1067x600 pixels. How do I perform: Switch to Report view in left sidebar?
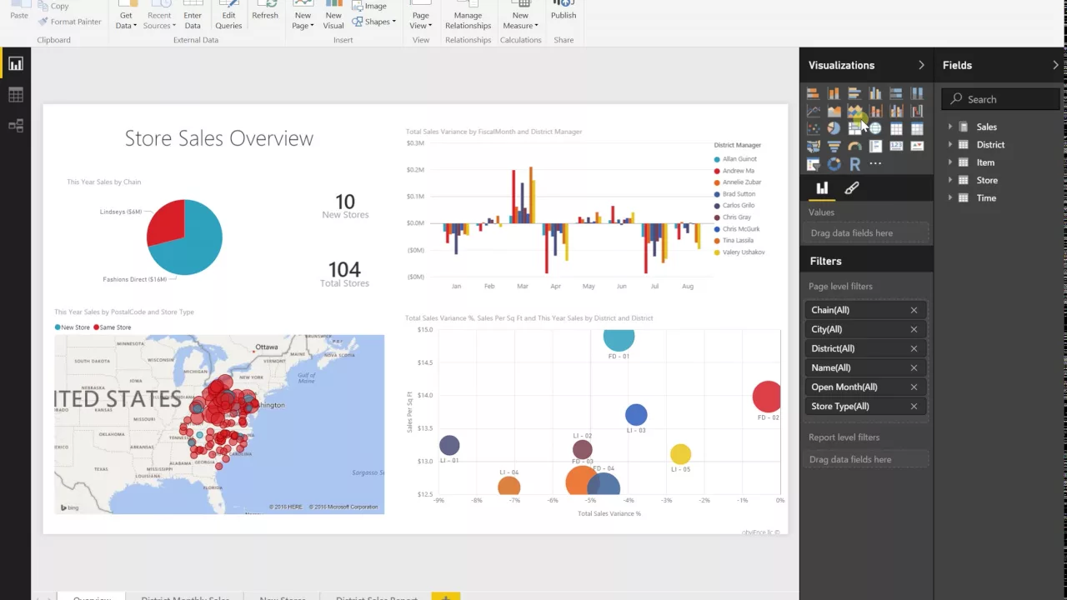15,64
